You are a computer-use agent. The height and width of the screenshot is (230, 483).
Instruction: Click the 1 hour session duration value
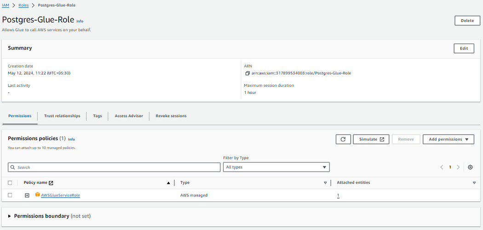pos(250,93)
